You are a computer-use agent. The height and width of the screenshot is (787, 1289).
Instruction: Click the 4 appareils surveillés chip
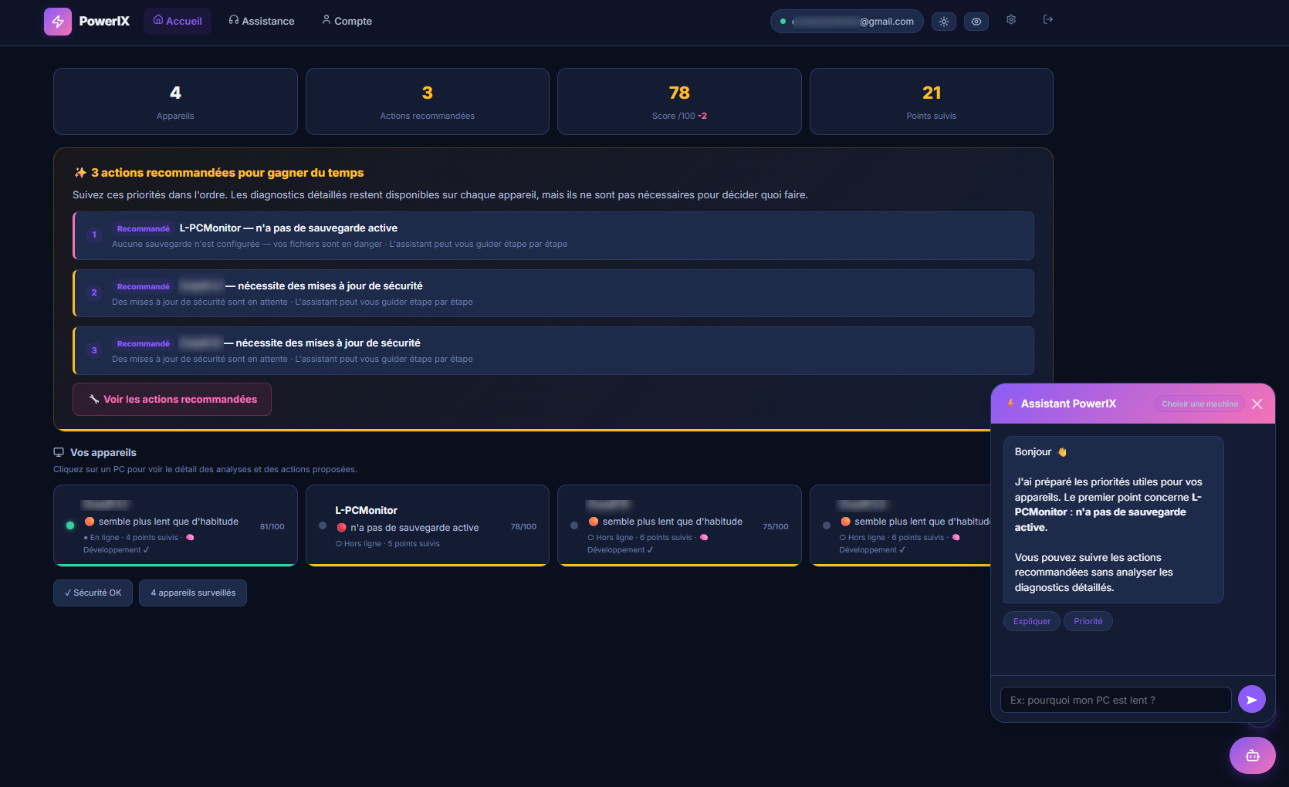point(193,593)
